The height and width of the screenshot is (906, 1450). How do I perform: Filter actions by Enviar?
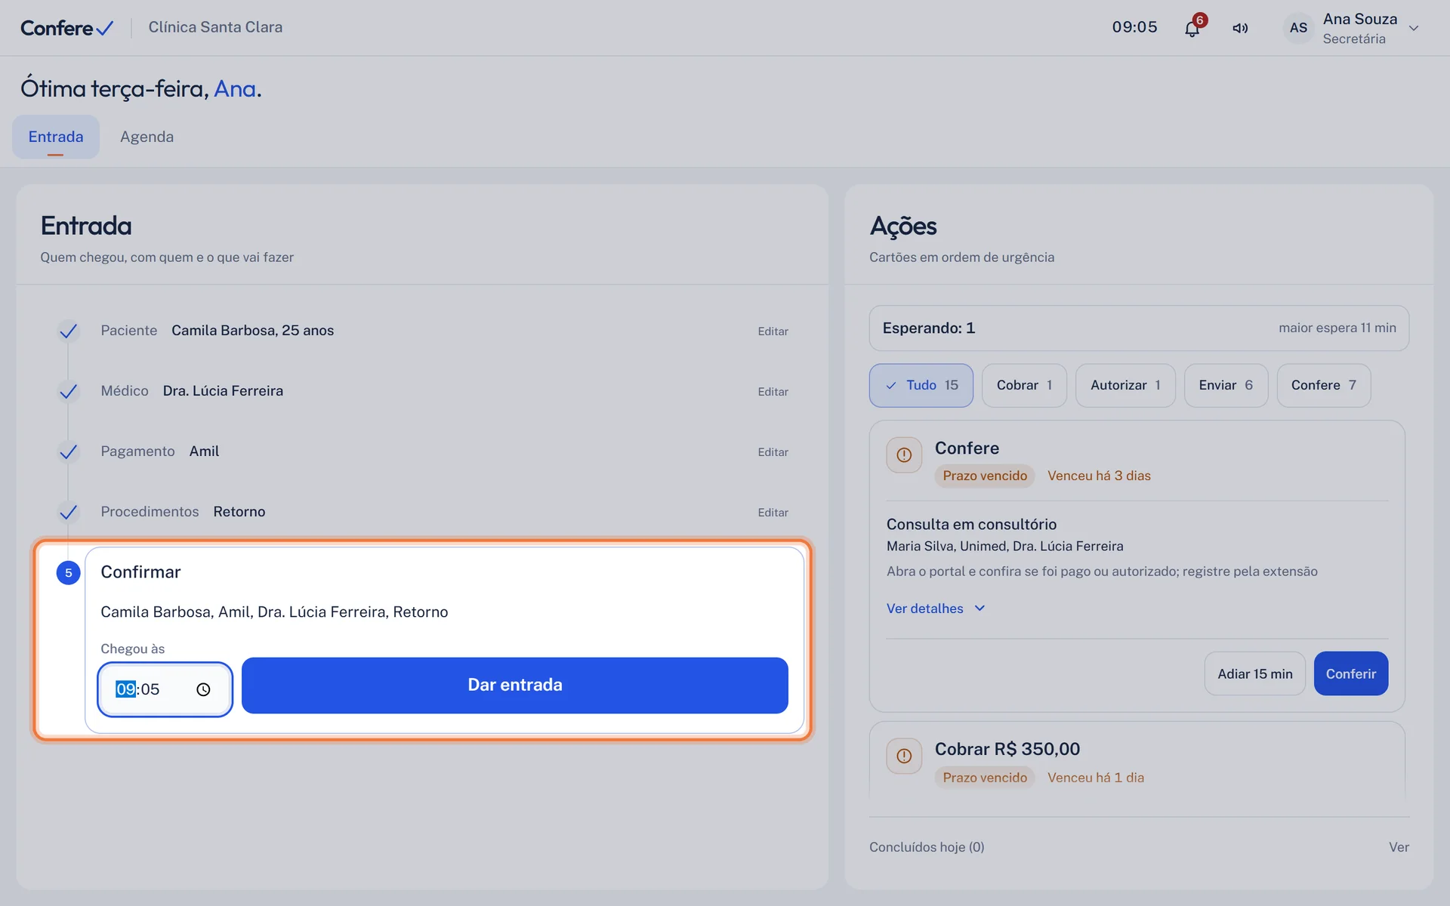(x=1226, y=385)
